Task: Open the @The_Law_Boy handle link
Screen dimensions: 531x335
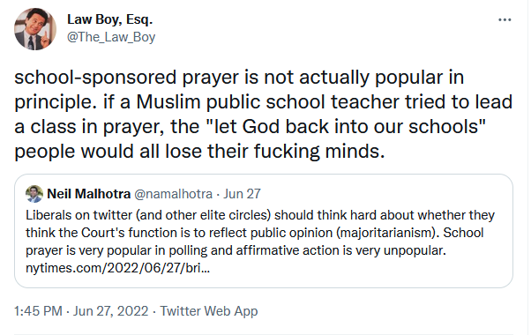Action: click(x=111, y=37)
